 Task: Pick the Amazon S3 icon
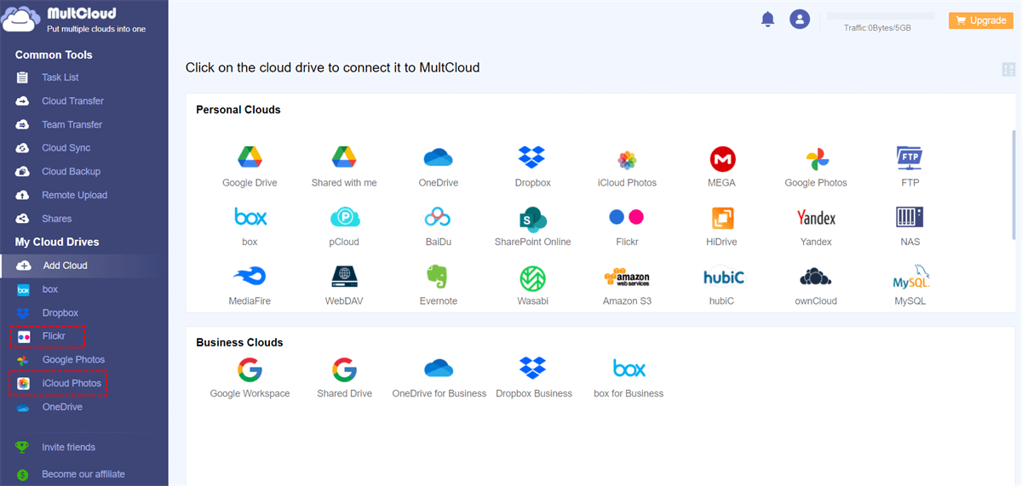click(626, 277)
